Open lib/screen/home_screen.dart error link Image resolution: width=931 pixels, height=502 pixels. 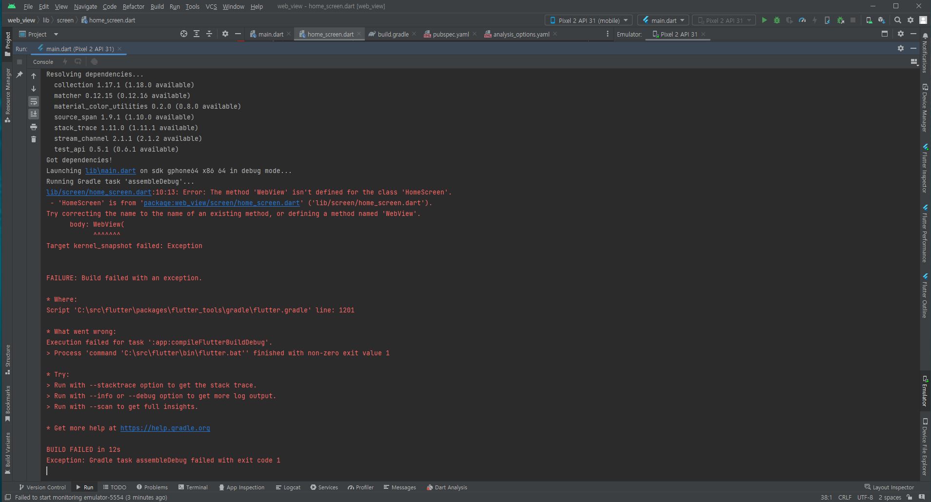click(x=99, y=193)
